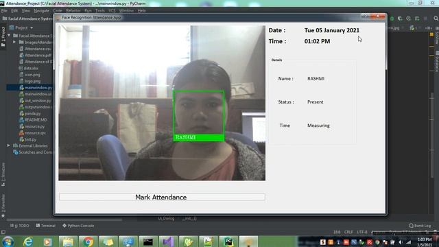
Task: Click the Mark Attendance button
Action: coord(162,197)
